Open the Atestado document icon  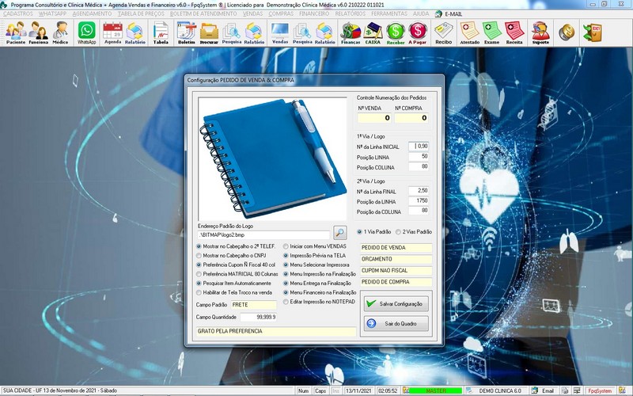469,32
